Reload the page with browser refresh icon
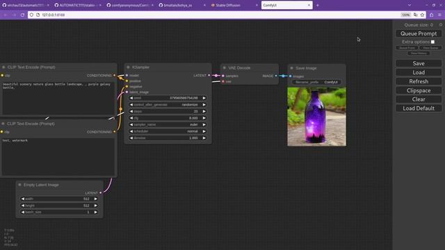Image resolution: width=445 pixels, height=250 pixels. [x=22, y=15]
